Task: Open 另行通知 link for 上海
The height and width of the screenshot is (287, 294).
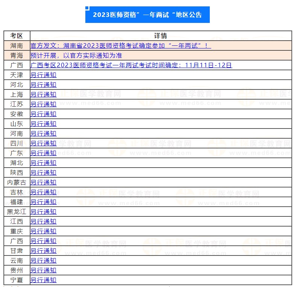Action: click(43, 95)
